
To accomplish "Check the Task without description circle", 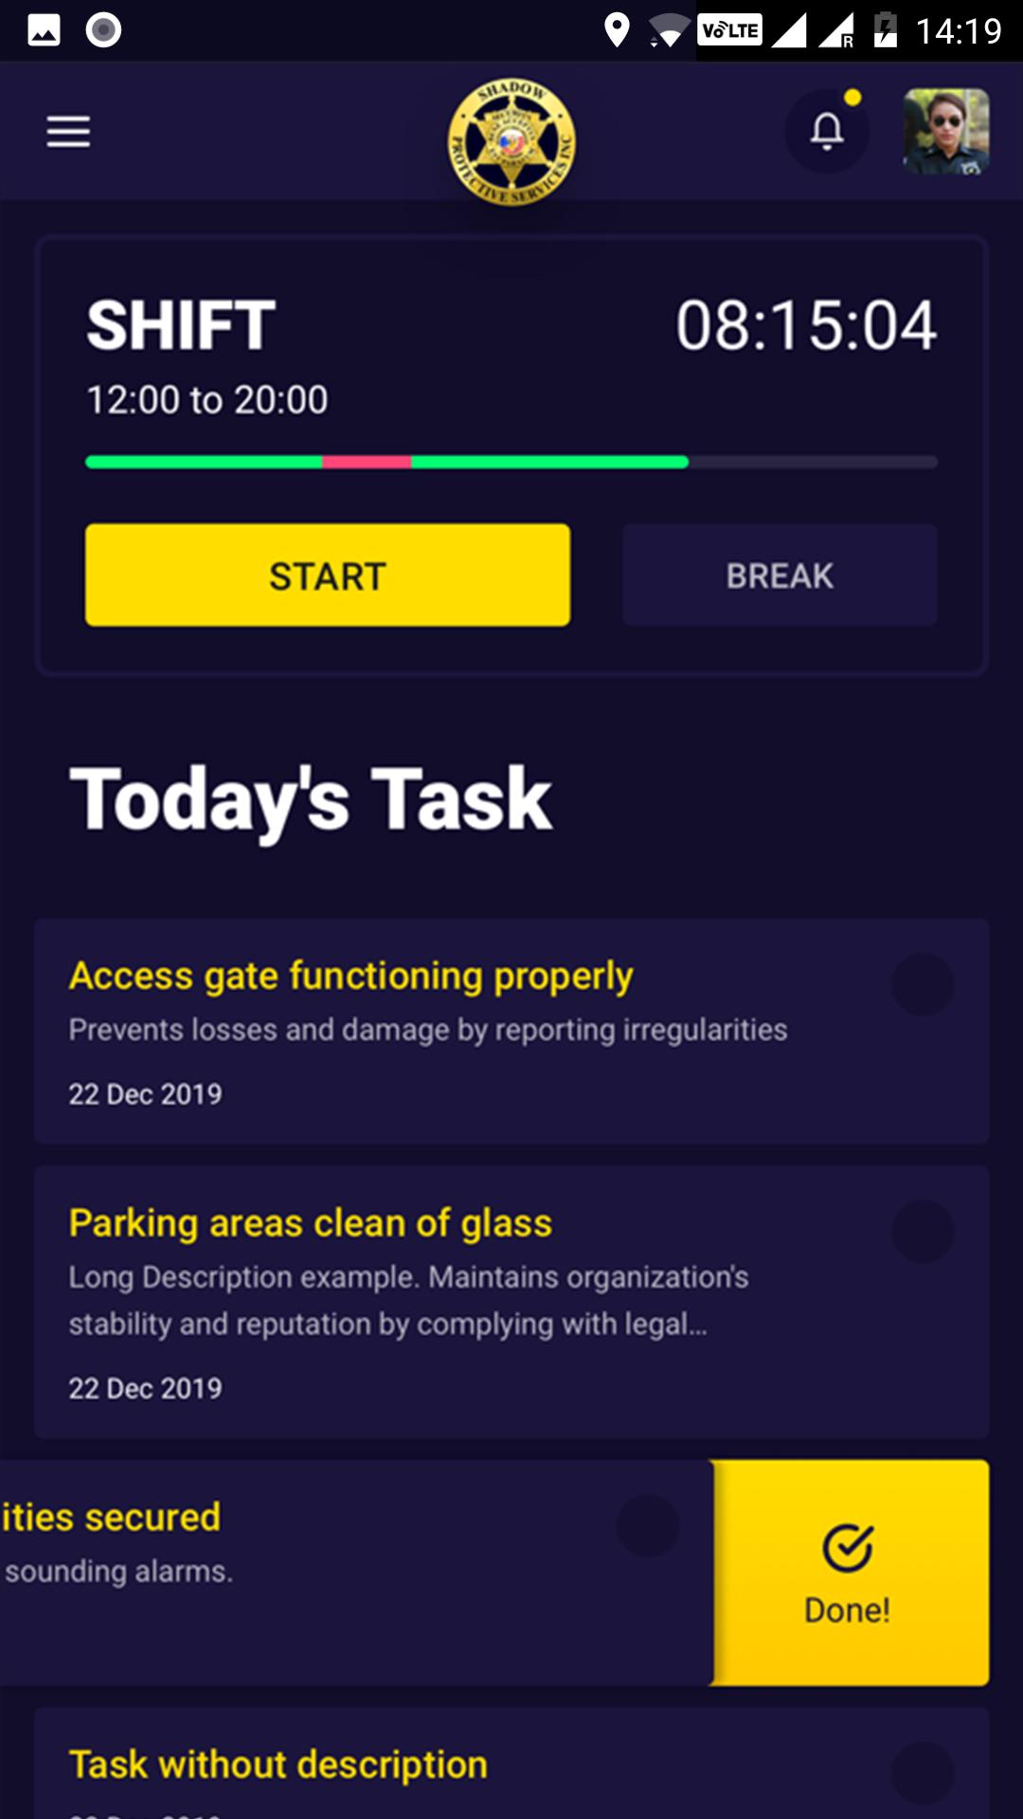I will [x=923, y=1774].
